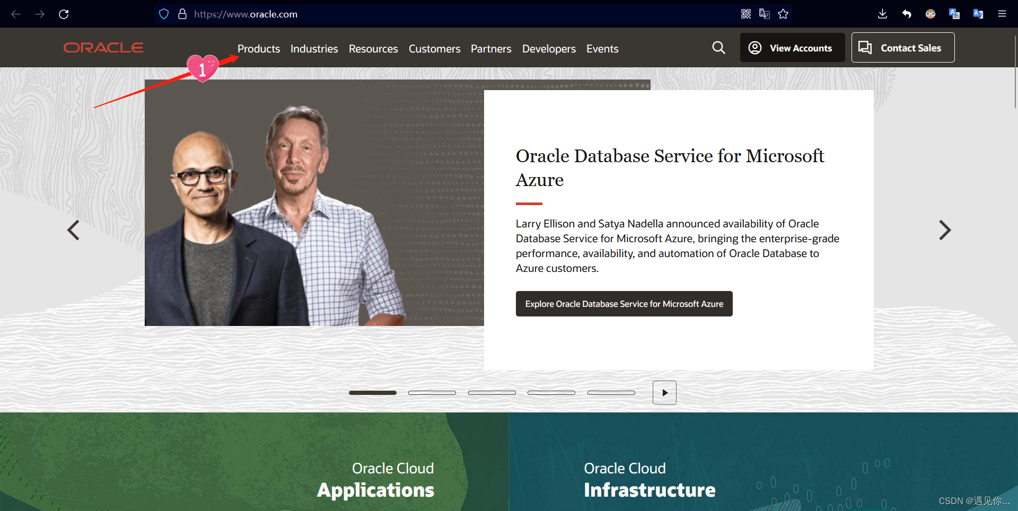The height and width of the screenshot is (511, 1018).
Task: Open the Partners menu
Action: pyautogui.click(x=491, y=49)
